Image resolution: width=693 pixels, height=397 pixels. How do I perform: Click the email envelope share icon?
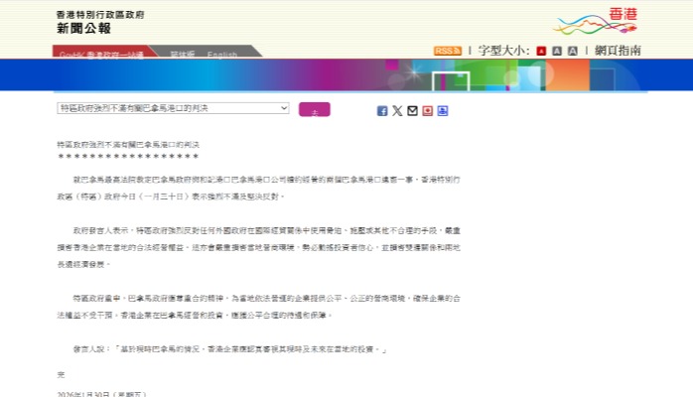tap(412, 111)
